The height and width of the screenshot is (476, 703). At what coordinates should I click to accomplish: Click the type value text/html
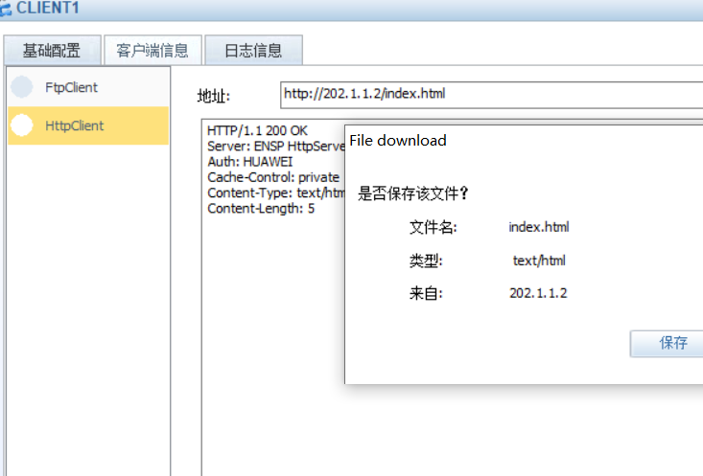(539, 261)
